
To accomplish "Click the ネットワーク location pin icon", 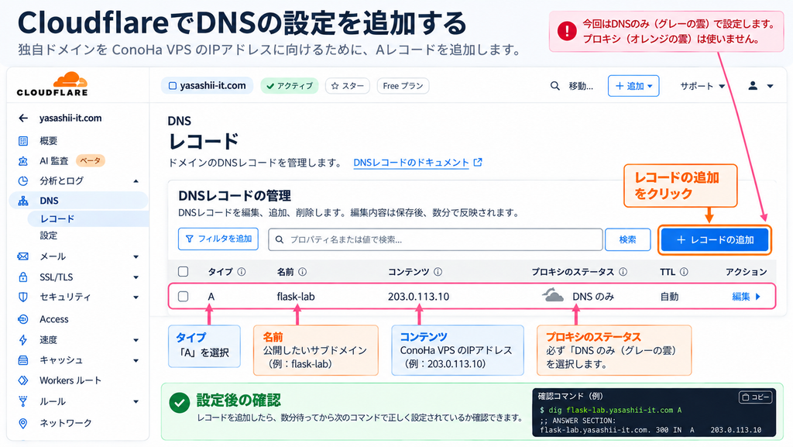I will pyautogui.click(x=23, y=423).
